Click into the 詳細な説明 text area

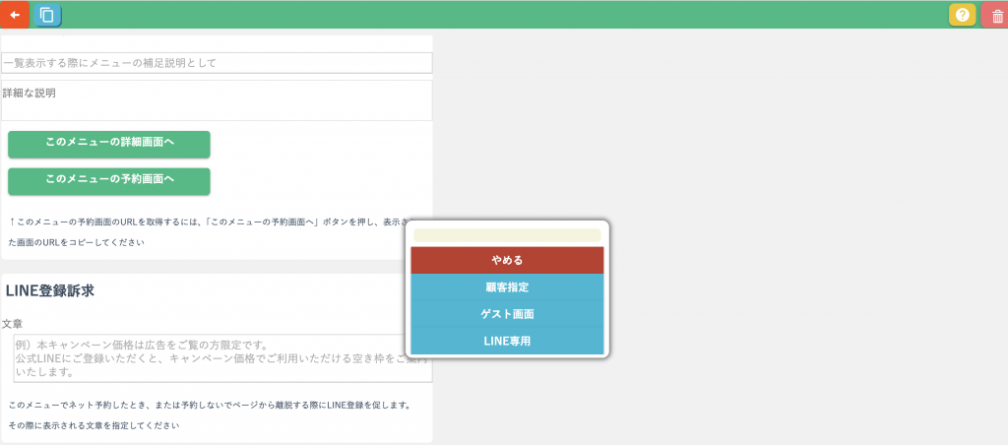[217, 107]
